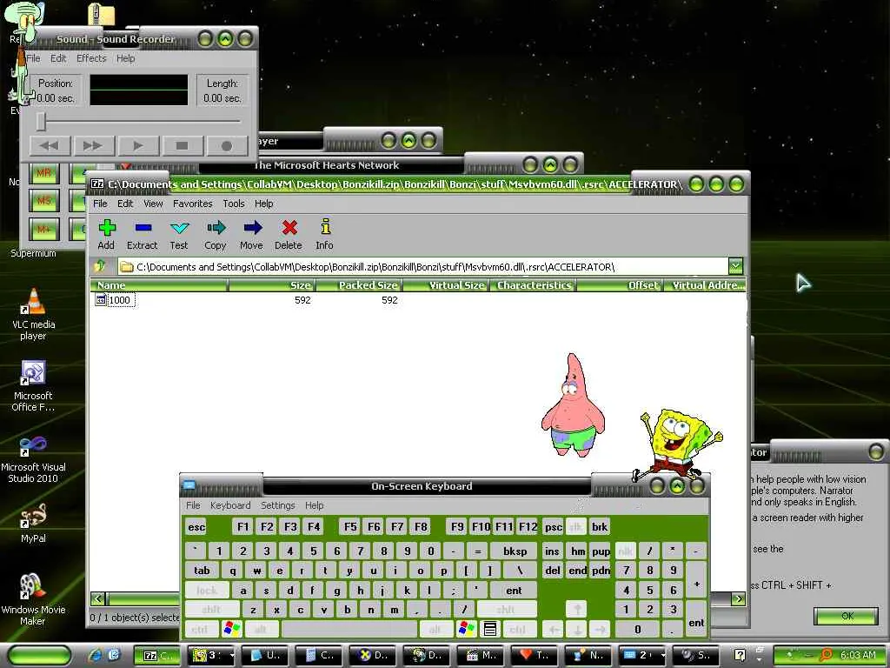Open Windows Movie Maker desktop shortcut
890x668 pixels.
tap(33, 599)
